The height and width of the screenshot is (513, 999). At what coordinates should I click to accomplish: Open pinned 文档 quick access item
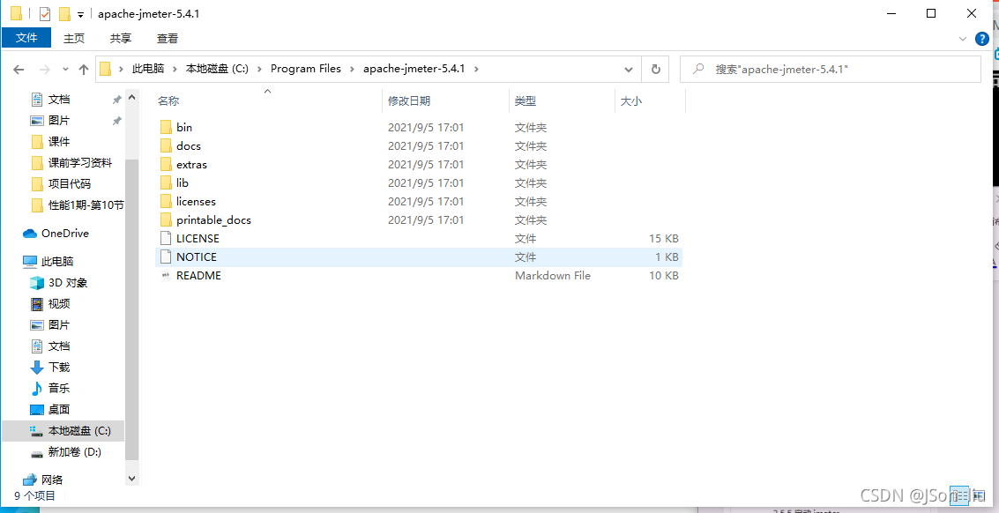click(x=50, y=100)
